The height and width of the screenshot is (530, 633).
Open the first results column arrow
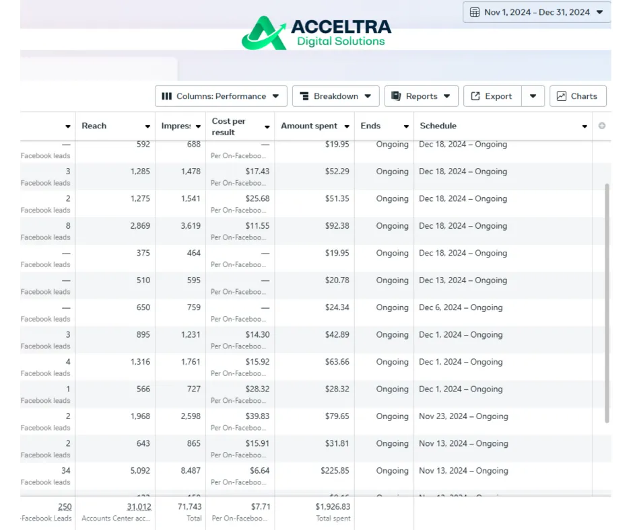[68, 126]
